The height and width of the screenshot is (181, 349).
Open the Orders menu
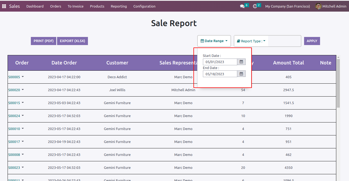pyautogui.click(x=55, y=6)
